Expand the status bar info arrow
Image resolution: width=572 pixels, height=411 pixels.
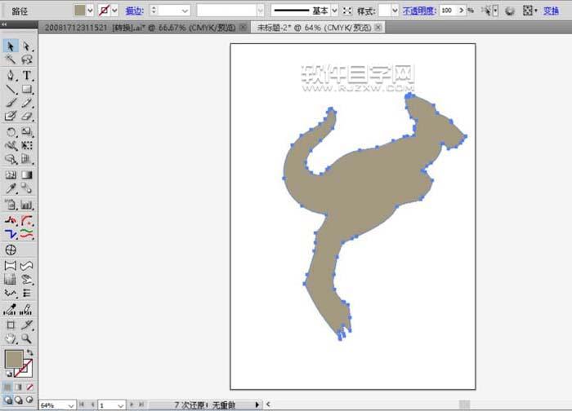(x=257, y=404)
